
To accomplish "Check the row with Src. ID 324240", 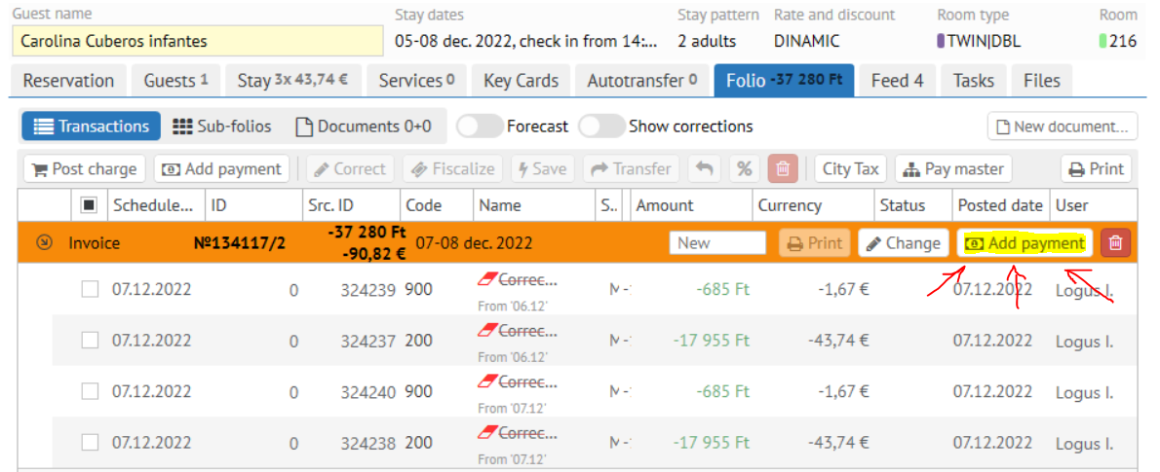I will pos(90,391).
